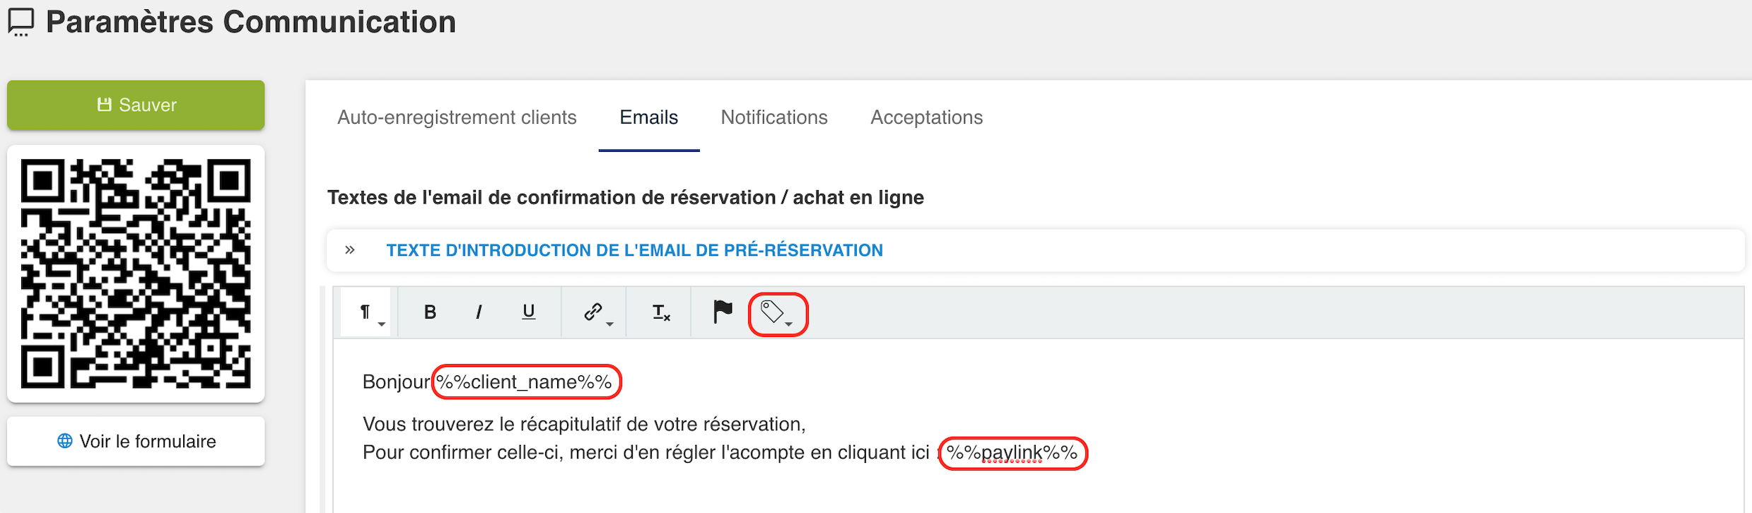1752x513 pixels.
Task: Select the flag language tool
Action: coord(721,311)
